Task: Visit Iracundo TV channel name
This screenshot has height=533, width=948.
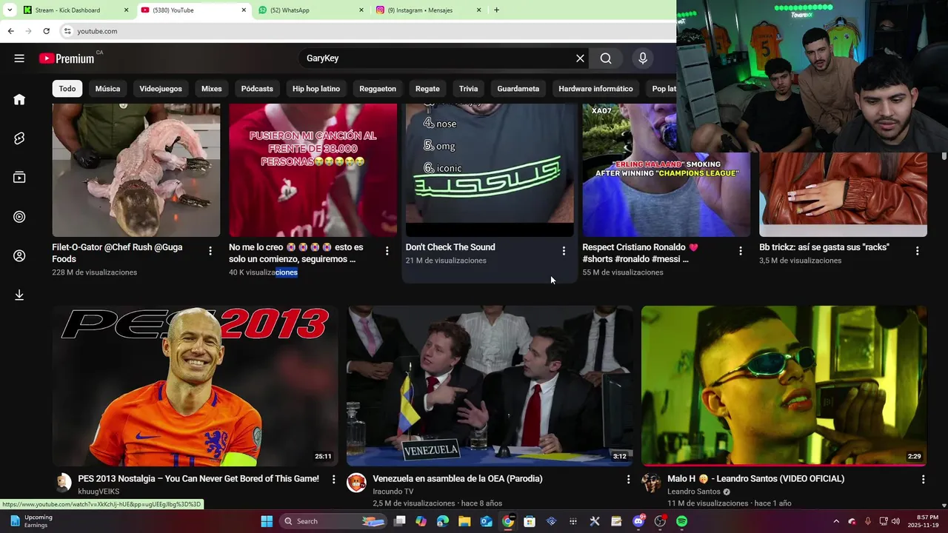Action: pyautogui.click(x=393, y=492)
